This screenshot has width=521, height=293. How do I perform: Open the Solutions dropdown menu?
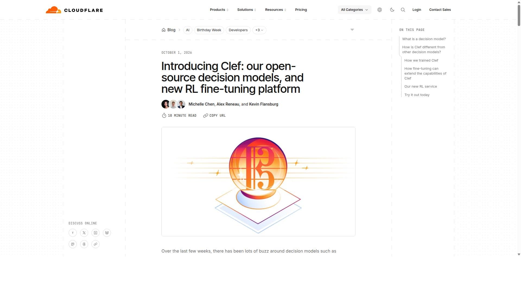point(247,10)
